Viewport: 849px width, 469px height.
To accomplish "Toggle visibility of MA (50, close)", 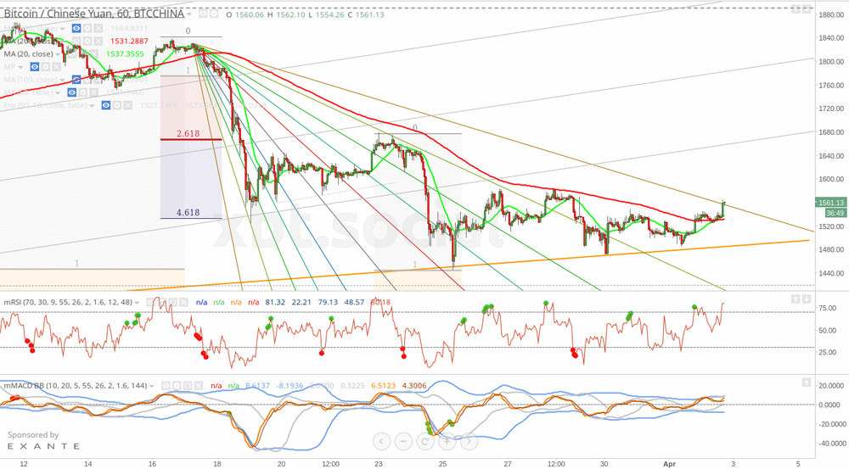I will click(x=72, y=92).
